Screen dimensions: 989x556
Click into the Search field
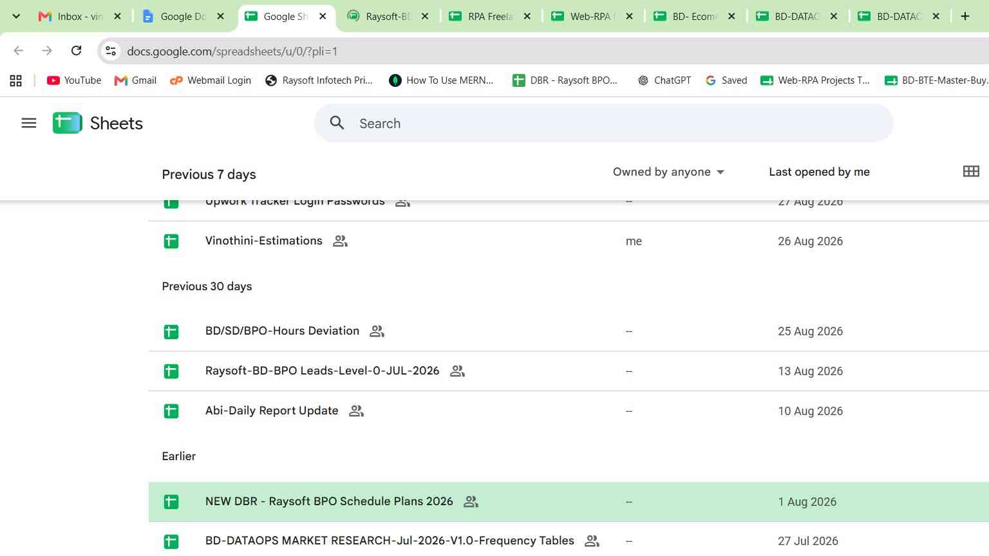[x=603, y=124]
